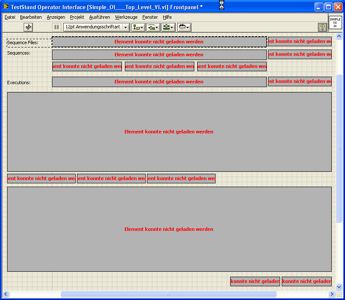This screenshot has height=300, width=345.
Task: Minimize the Frontpanel window
Action: pyautogui.click(x=319, y=7)
